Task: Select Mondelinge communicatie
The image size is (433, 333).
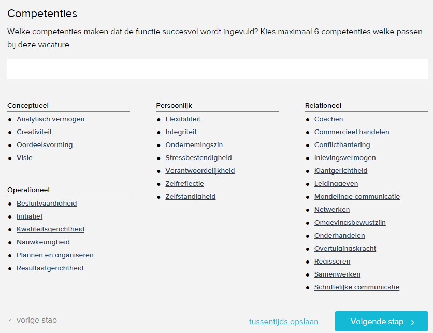Action: pos(357,197)
